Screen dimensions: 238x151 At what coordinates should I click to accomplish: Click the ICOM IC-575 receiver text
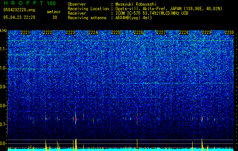(152, 13)
